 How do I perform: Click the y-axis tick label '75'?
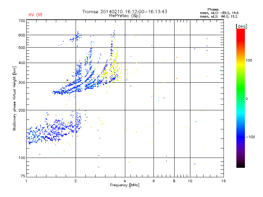23,176
